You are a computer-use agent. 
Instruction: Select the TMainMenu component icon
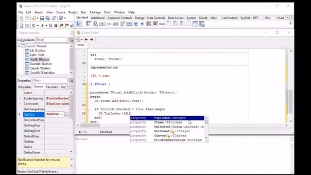(x=88, y=24)
